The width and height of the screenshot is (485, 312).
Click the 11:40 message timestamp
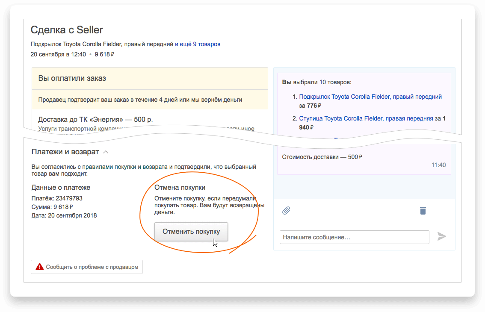[438, 165]
